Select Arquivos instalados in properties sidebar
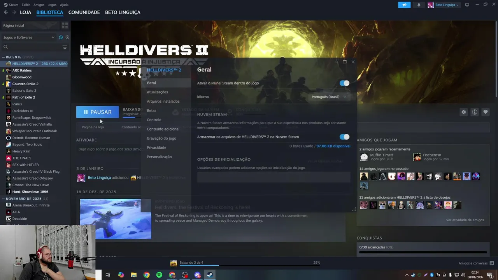The image size is (498, 280). [163, 101]
